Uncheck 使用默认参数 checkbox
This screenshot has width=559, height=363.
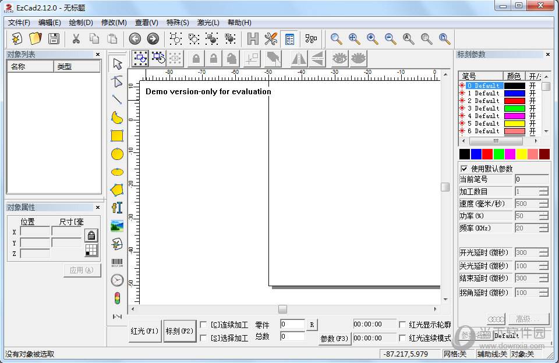[x=464, y=169]
